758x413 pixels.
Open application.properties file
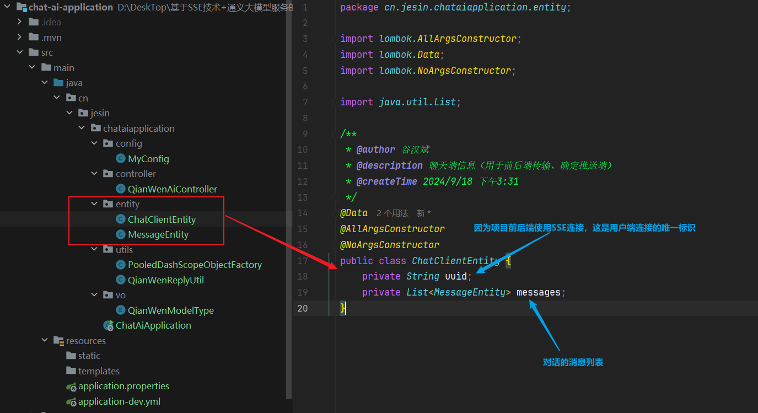point(123,387)
